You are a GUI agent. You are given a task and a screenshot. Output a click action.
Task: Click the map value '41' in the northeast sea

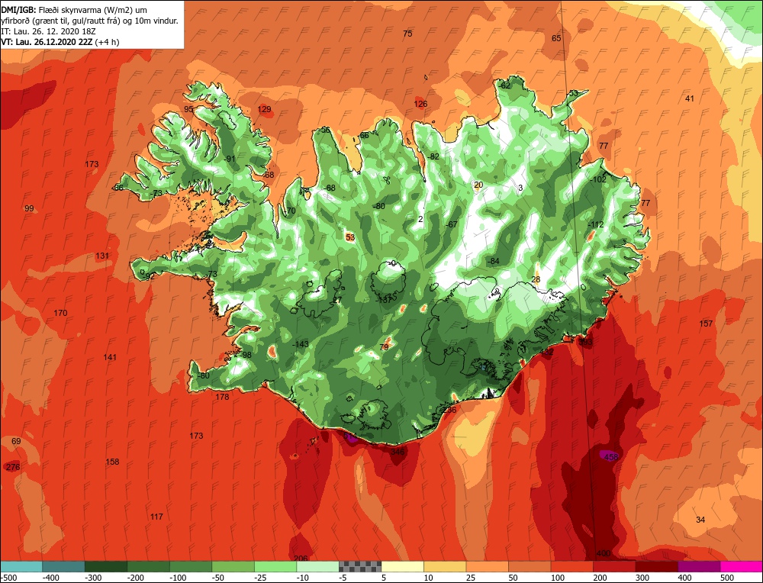[690, 98]
